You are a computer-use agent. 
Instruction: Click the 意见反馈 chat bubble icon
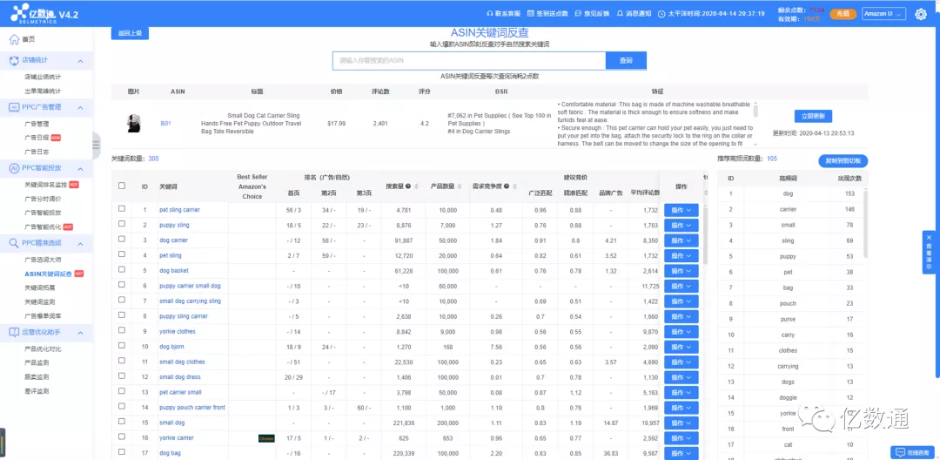pyautogui.click(x=577, y=14)
